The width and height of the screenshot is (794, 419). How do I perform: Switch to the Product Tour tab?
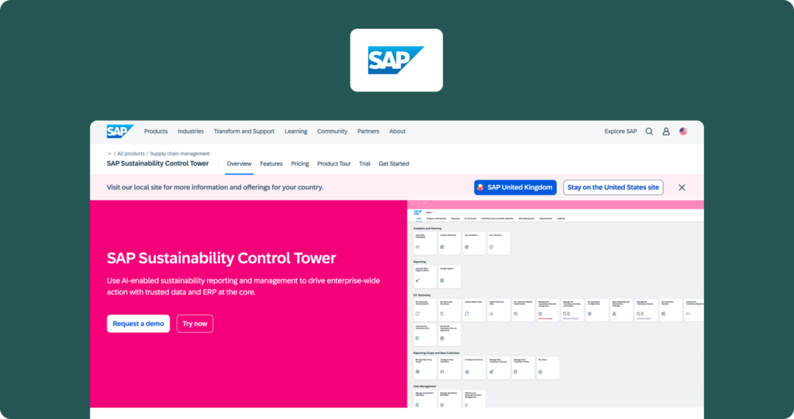click(x=333, y=163)
